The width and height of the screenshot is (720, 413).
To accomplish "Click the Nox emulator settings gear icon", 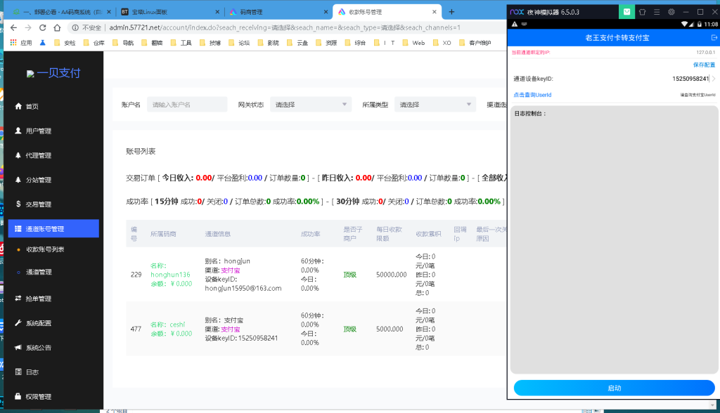I will (x=671, y=12).
